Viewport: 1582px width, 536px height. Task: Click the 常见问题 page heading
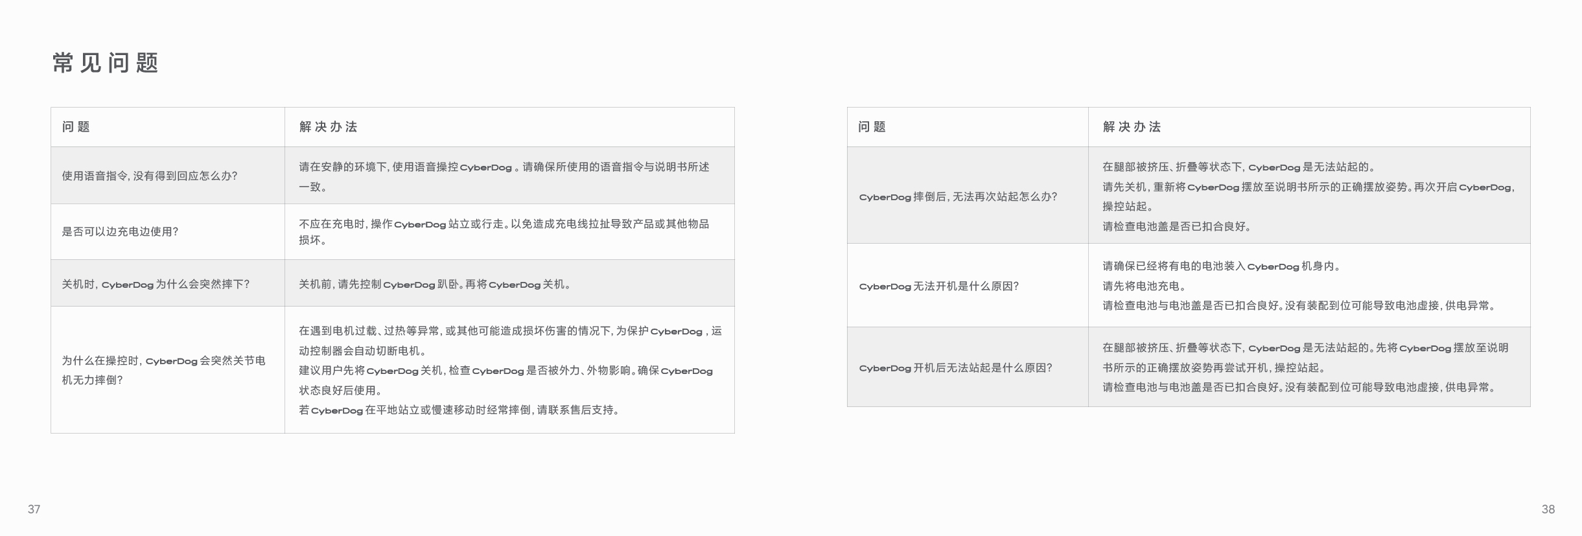tap(106, 63)
